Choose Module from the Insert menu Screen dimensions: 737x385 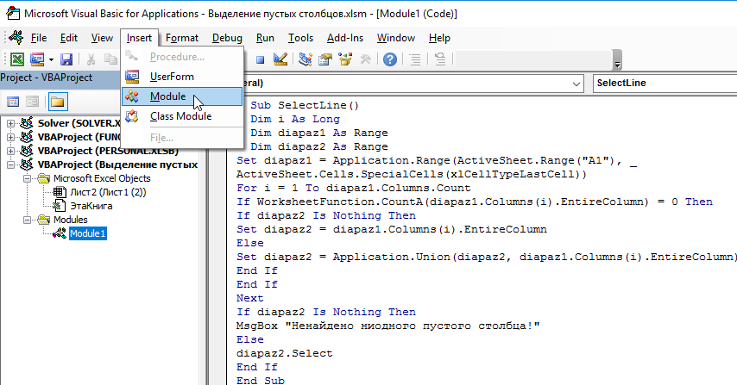[167, 96]
